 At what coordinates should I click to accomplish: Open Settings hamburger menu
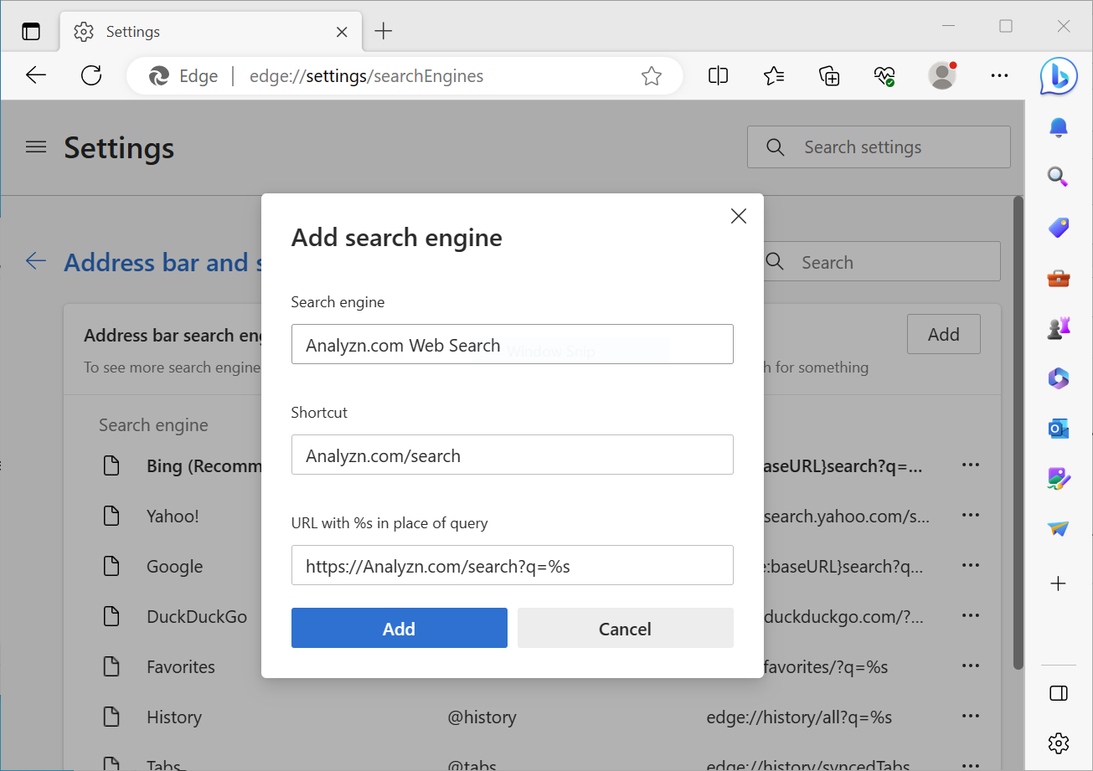click(x=36, y=147)
